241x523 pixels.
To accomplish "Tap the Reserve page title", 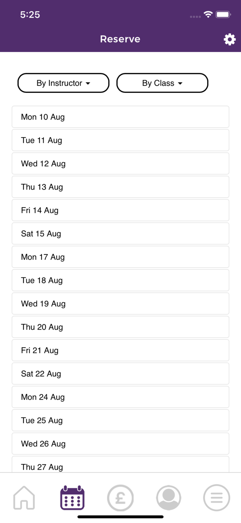I will [120, 39].
